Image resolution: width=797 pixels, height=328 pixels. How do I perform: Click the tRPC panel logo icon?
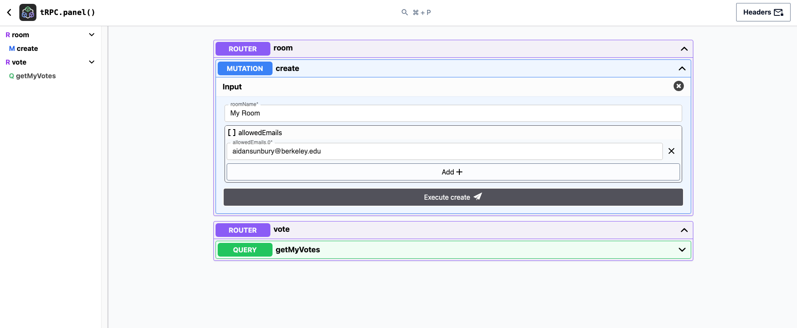(x=28, y=12)
